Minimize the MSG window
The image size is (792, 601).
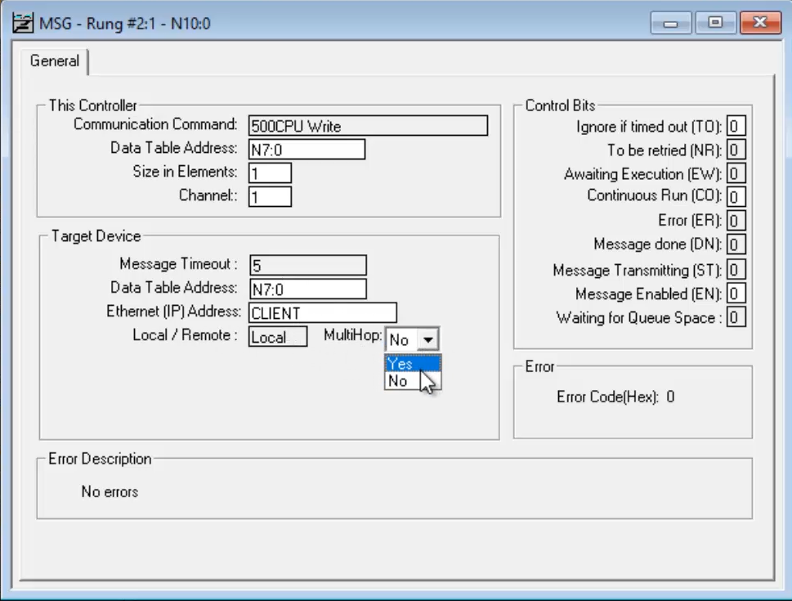671,23
